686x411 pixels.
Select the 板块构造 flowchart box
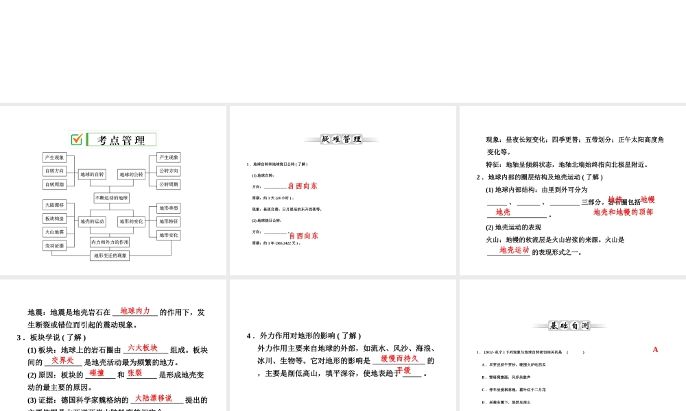tap(55, 219)
